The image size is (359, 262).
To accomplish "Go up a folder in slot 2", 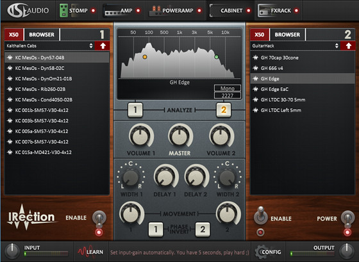I will click(x=348, y=45).
